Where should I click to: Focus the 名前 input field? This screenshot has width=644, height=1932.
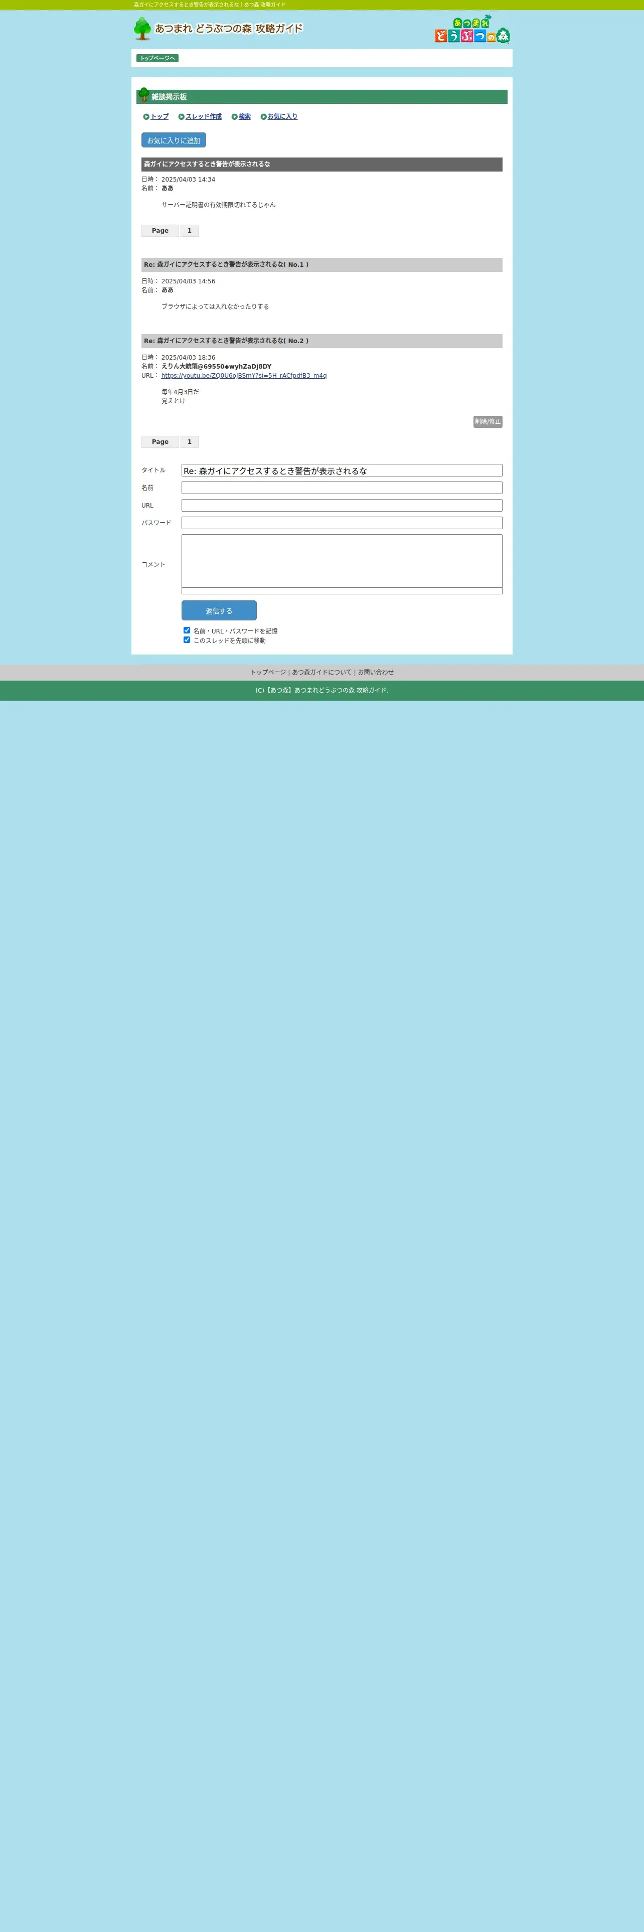click(342, 488)
